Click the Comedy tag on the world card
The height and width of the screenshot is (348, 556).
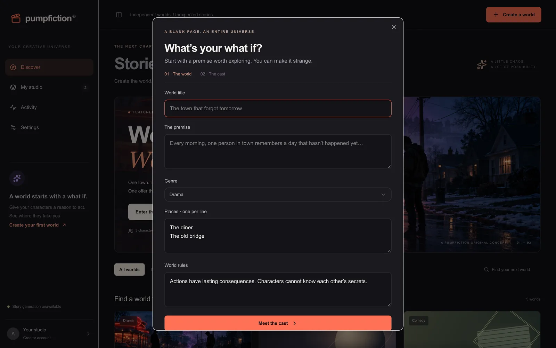(419, 321)
